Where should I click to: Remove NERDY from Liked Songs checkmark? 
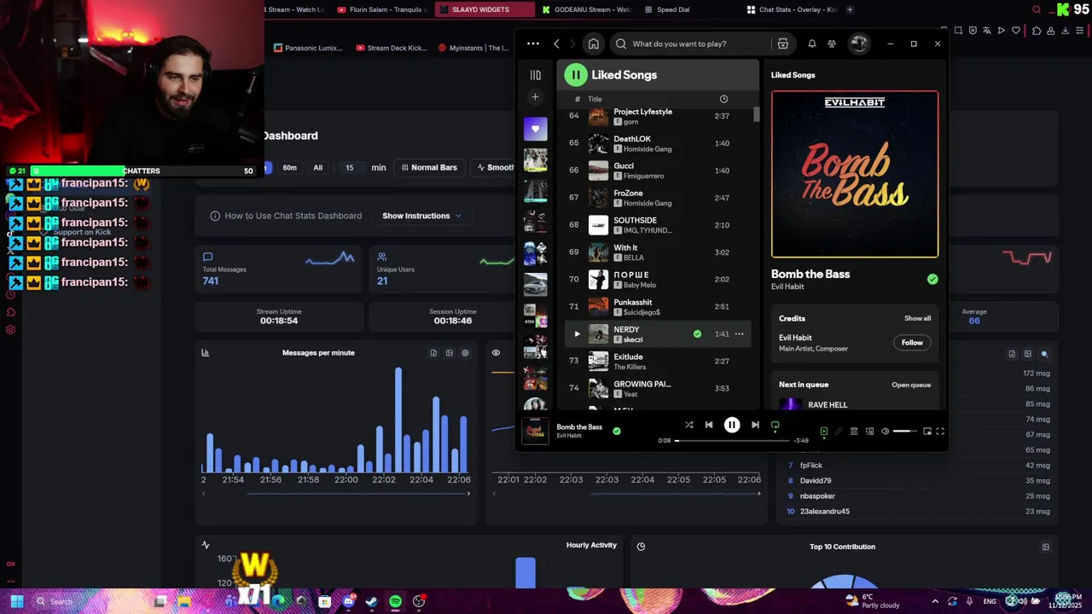coord(697,333)
